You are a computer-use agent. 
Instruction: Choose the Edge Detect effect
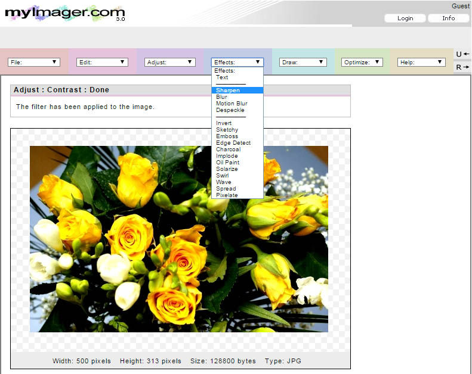(237, 143)
